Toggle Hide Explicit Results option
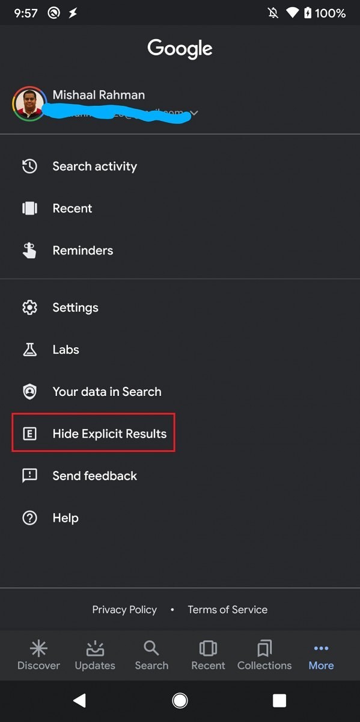The image size is (360, 722). (94, 433)
